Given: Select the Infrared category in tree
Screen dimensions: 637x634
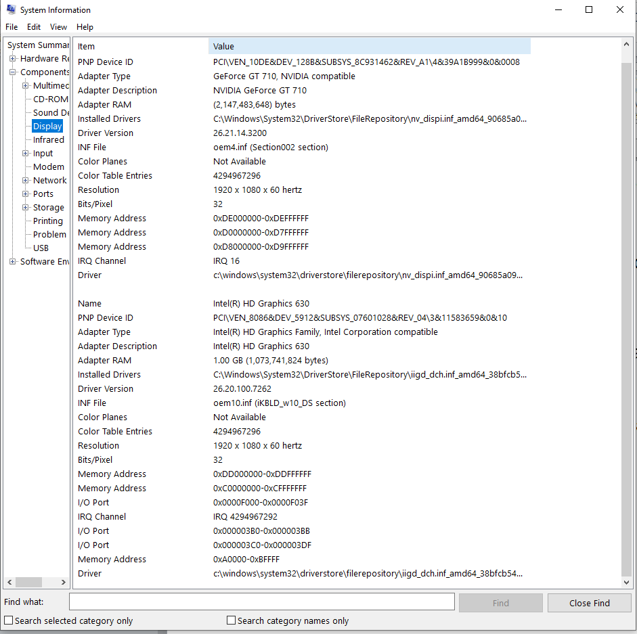Looking at the screenshot, I should 48,140.
